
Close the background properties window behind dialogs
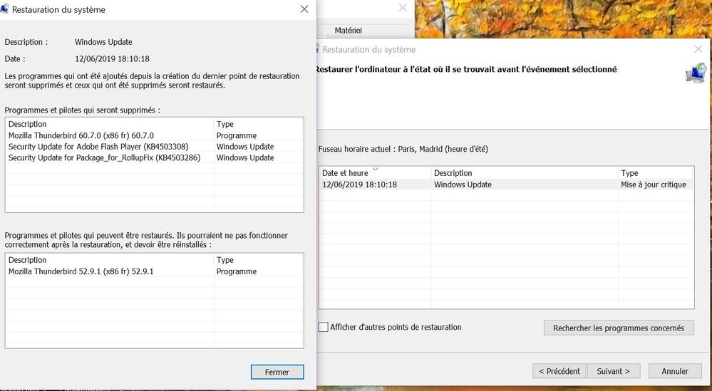pos(403,8)
